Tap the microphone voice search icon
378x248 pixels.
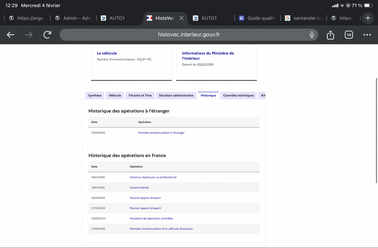(312, 35)
